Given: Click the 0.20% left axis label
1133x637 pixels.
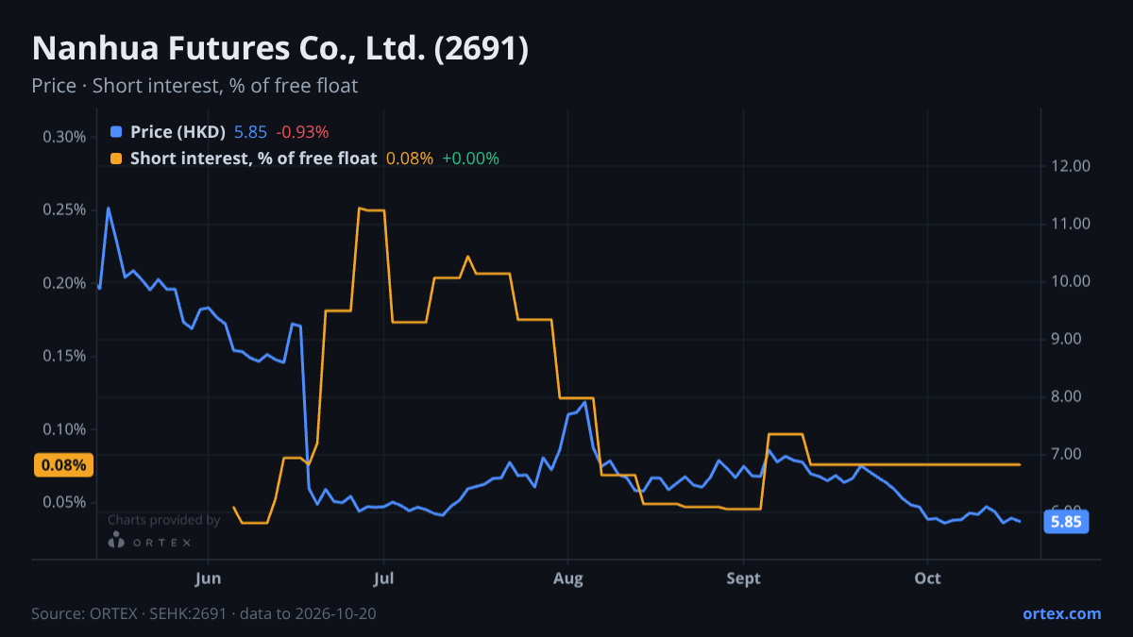Looking at the screenshot, I should point(64,283).
